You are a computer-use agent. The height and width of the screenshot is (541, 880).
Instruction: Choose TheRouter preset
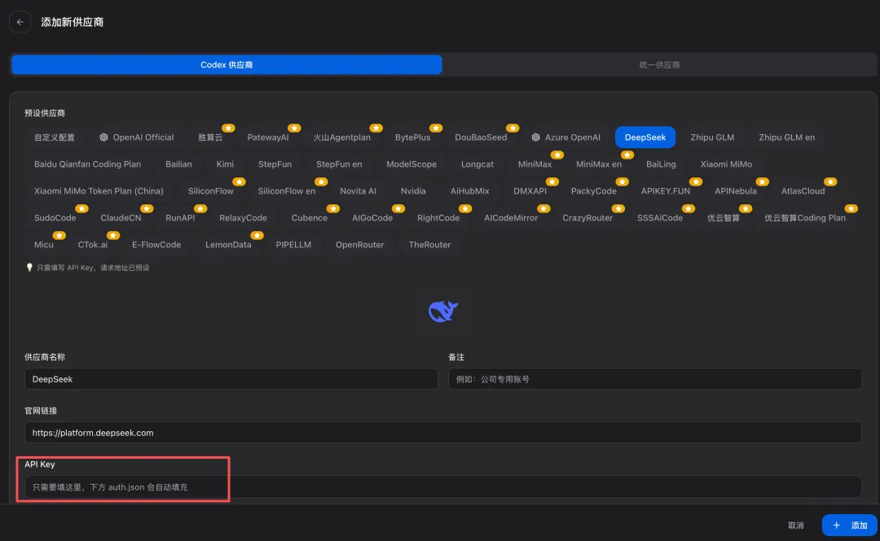pos(430,245)
